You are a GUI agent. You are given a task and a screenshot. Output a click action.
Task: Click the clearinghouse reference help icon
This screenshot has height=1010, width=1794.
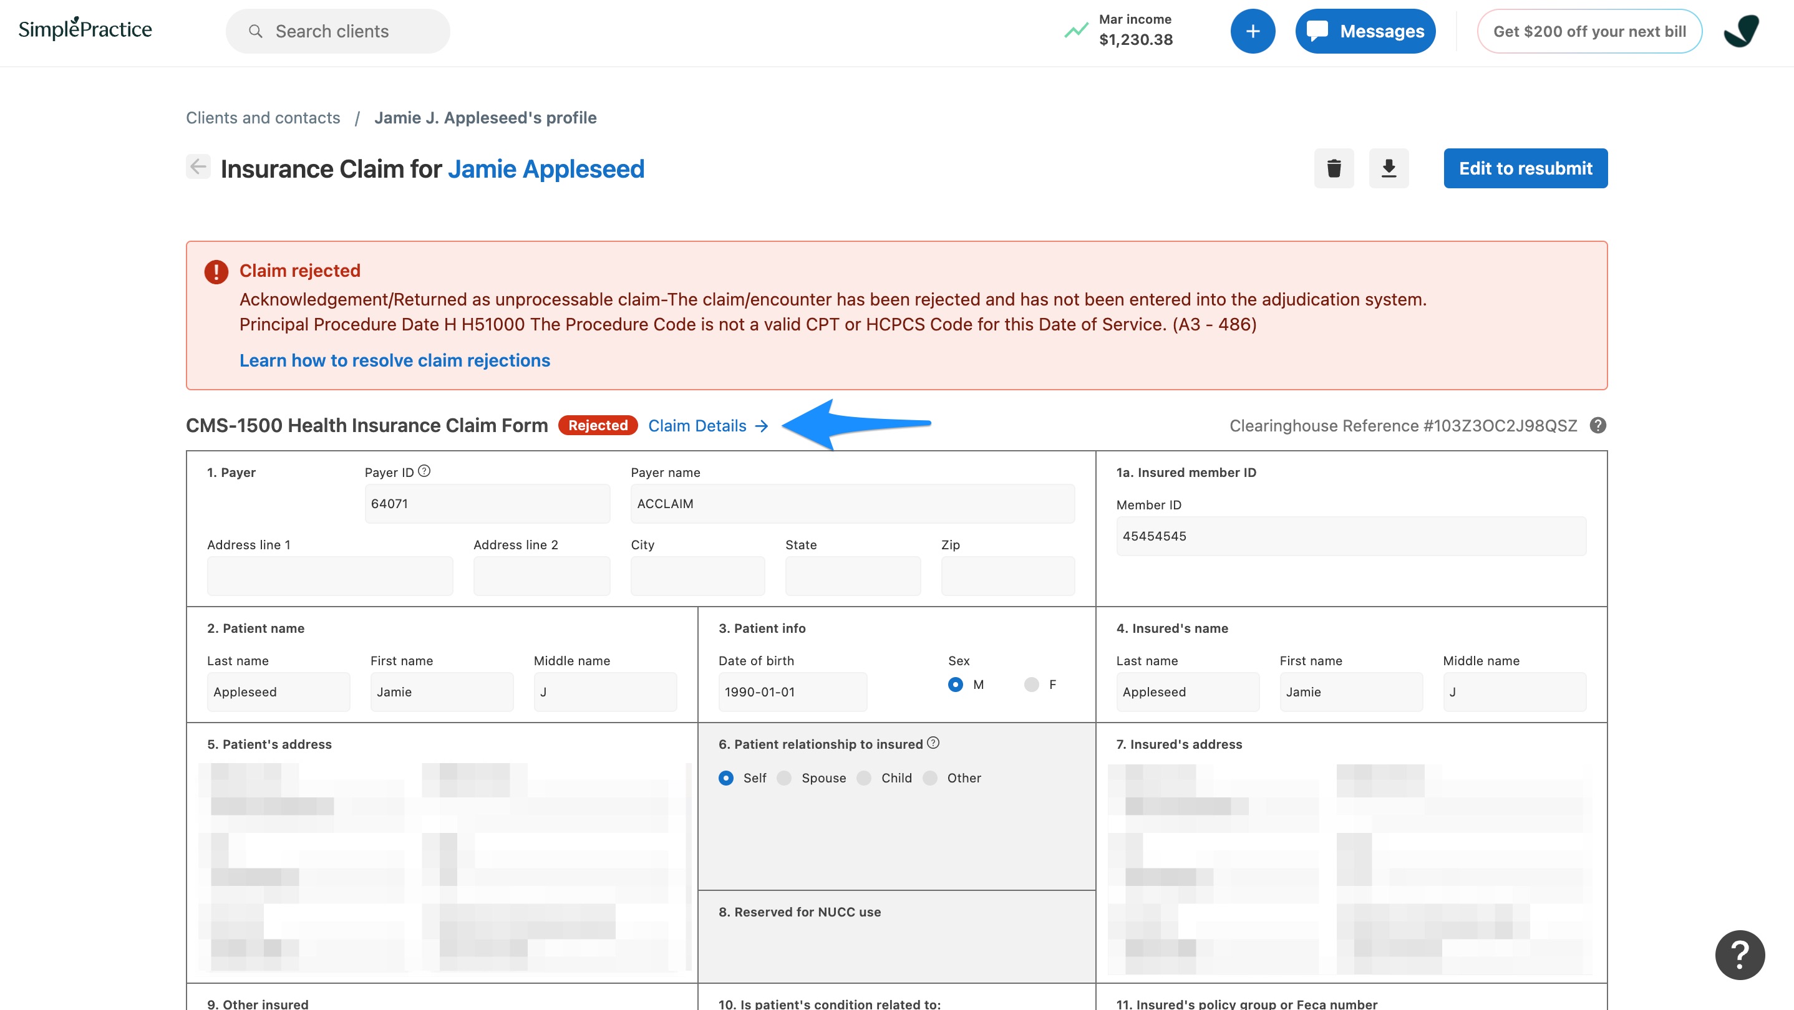tap(1598, 425)
